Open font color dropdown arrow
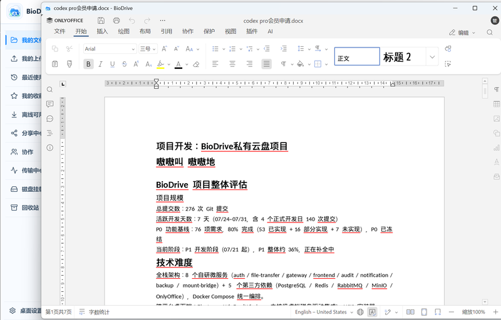Viewport: 501px width, 320px height. click(x=187, y=64)
